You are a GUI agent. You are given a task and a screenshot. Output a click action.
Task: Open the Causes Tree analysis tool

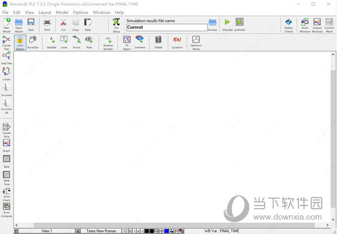pos(7,42)
